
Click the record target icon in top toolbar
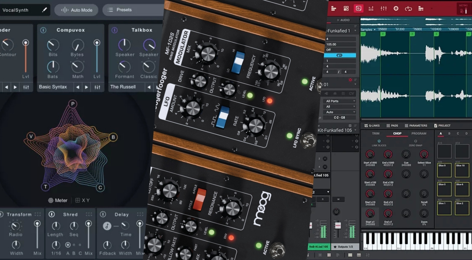[x=397, y=9]
